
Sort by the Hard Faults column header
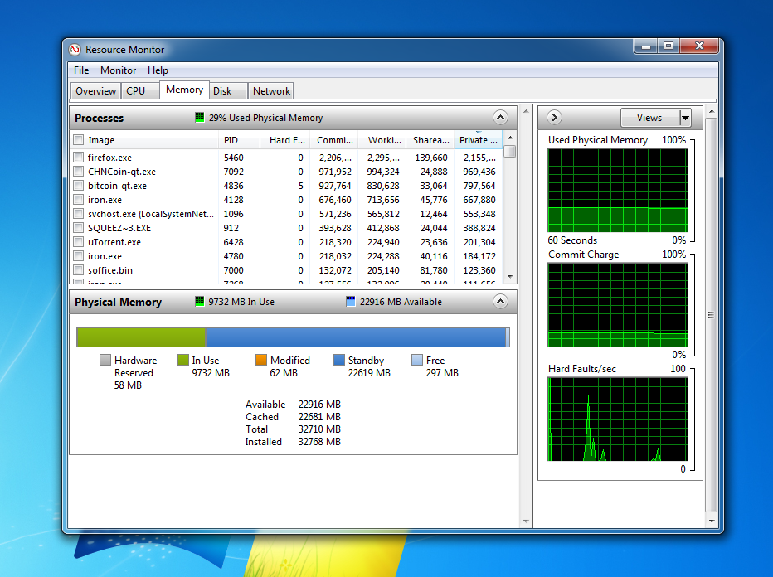[284, 140]
